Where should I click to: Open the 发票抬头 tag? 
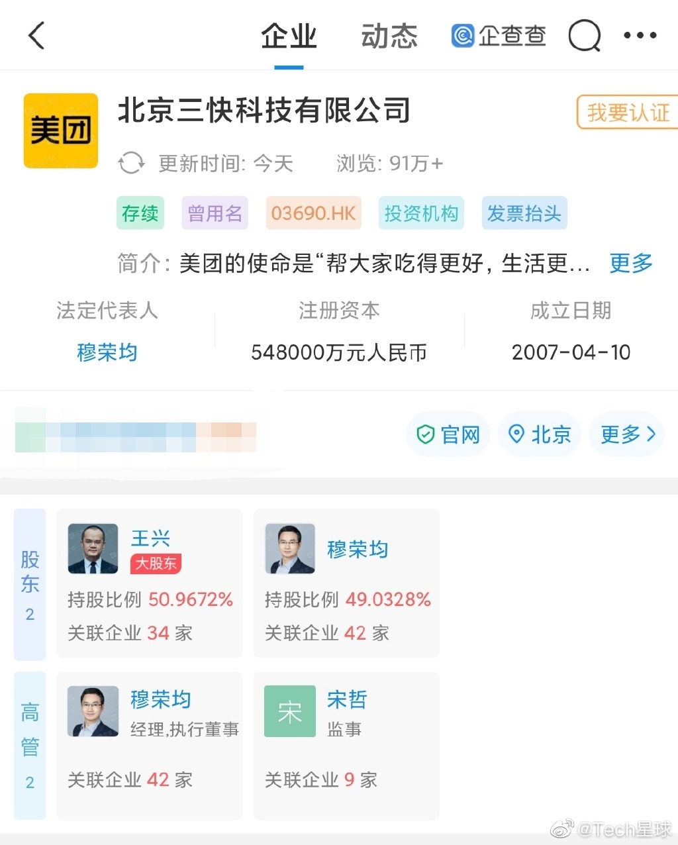coord(524,213)
